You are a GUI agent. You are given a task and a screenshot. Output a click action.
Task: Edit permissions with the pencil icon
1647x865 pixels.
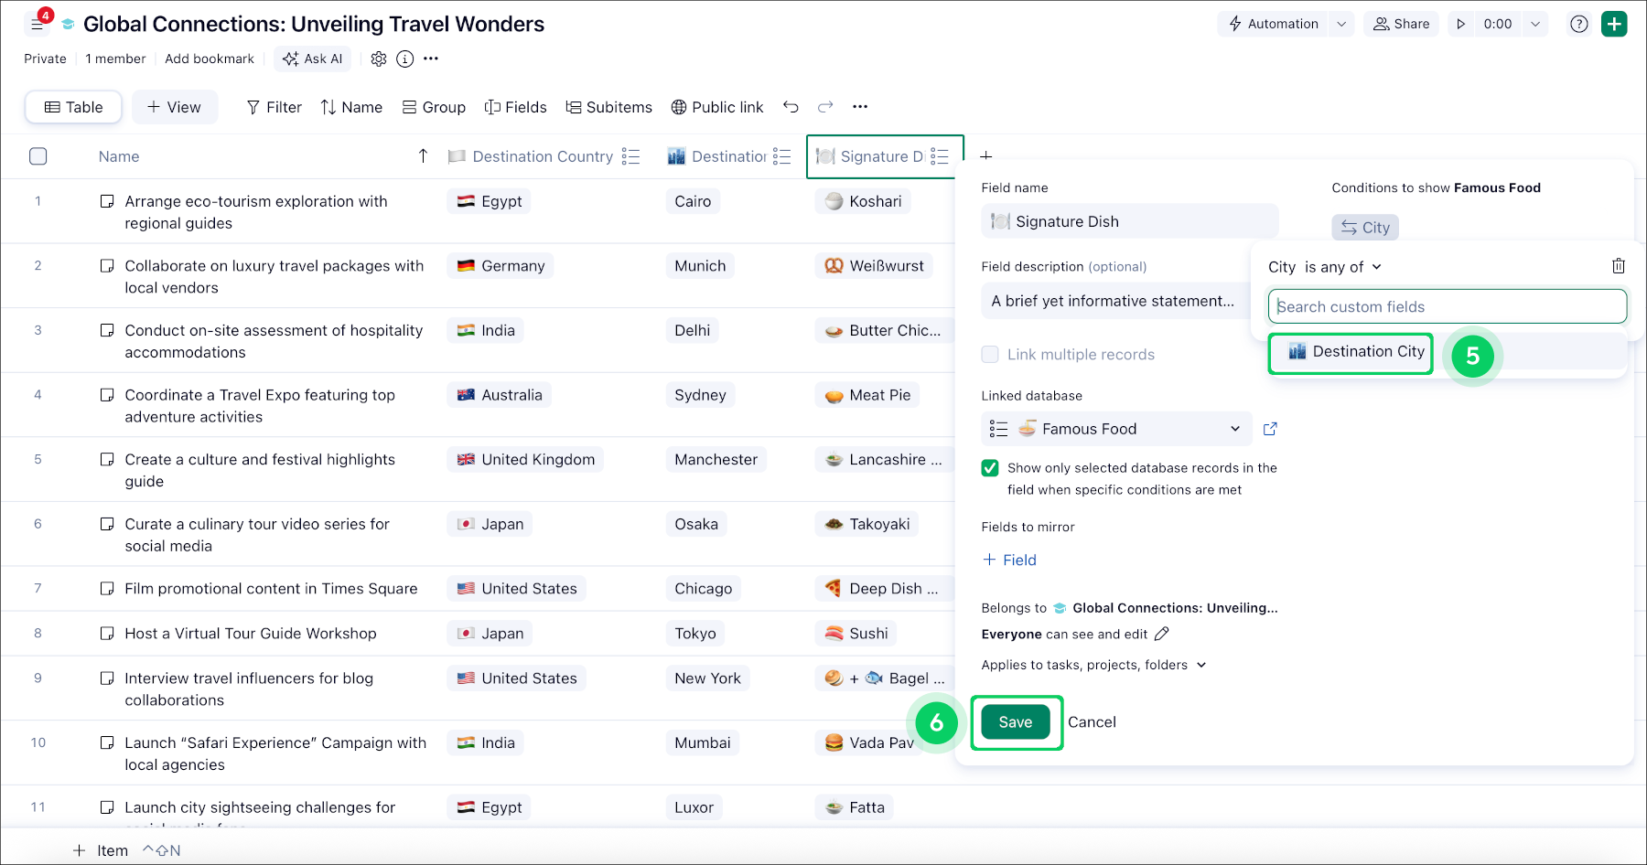(x=1162, y=634)
